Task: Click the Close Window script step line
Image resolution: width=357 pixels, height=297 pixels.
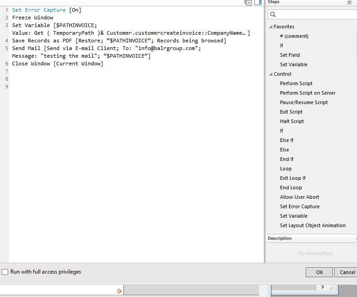Action: 58,64
